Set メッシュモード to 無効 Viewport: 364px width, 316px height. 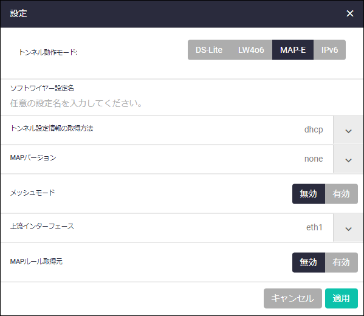[309, 194]
